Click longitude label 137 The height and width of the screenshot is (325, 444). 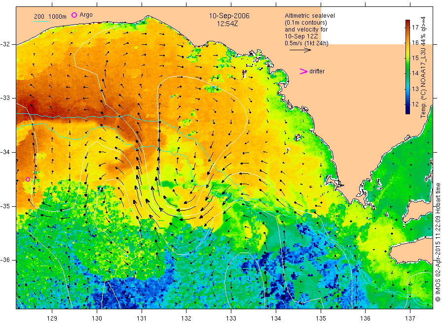pyautogui.click(x=410, y=318)
